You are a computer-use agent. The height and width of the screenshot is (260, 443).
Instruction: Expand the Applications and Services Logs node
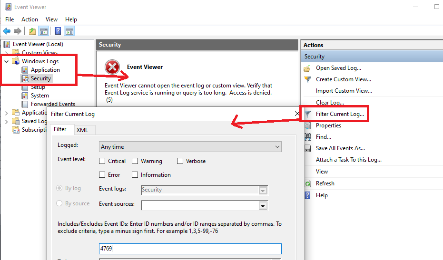click(7, 113)
